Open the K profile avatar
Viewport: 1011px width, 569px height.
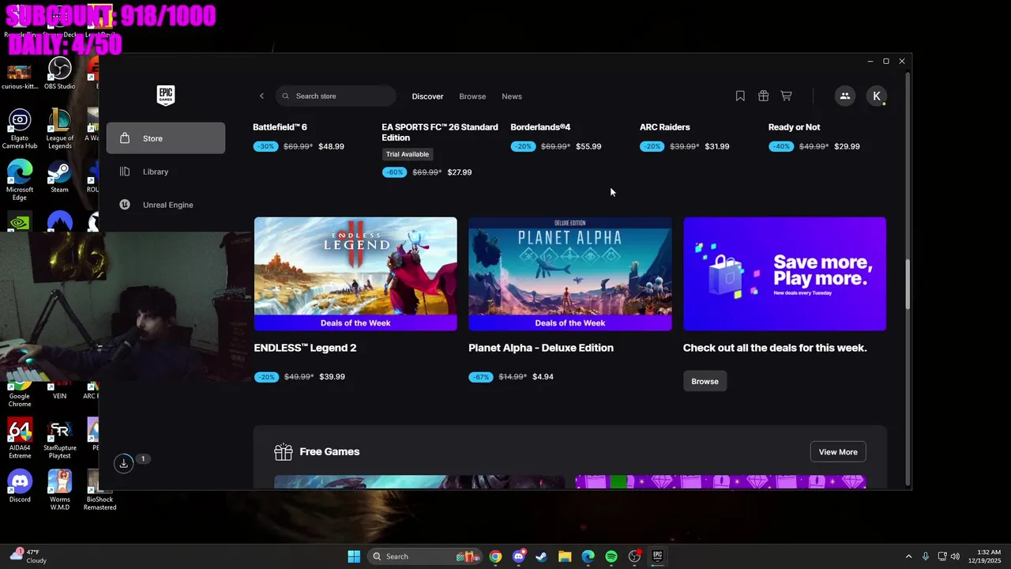[876, 96]
